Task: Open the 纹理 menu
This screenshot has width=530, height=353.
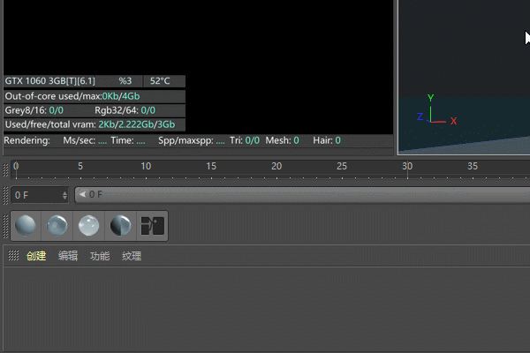Action: click(x=132, y=256)
